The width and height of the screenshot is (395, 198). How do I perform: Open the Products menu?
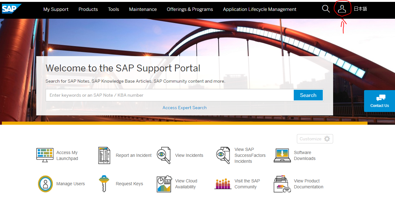pos(88,9)
